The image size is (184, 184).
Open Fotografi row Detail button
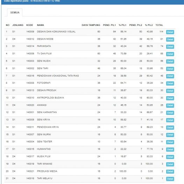(x=170, y=83)
